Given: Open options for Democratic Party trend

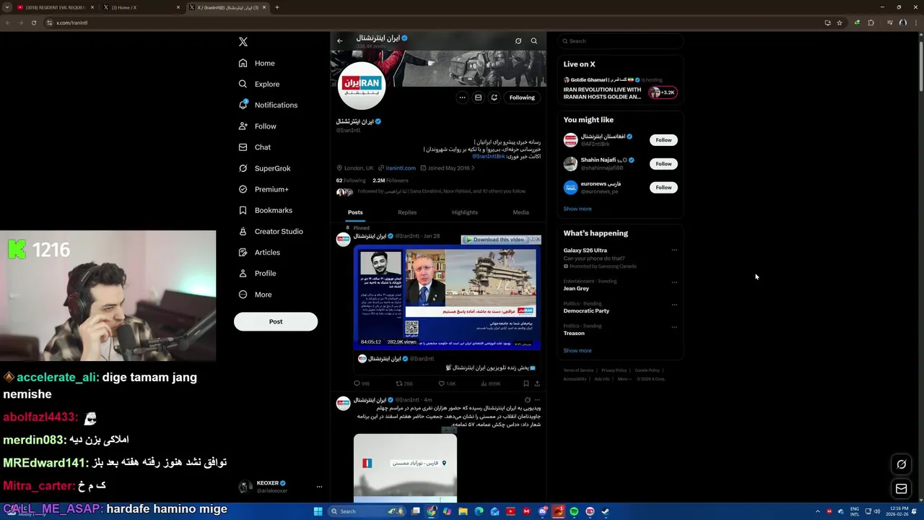Looking at the screenshot, I should pos(674,304).
